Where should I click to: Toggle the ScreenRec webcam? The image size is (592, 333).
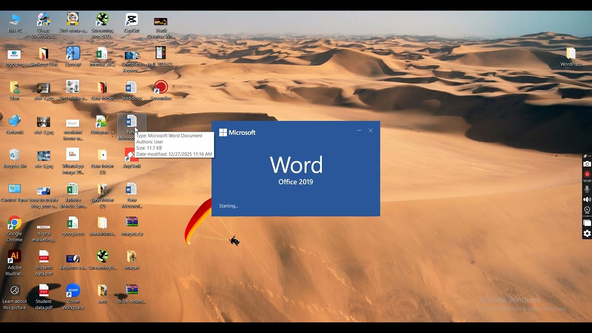pos(587,210)
